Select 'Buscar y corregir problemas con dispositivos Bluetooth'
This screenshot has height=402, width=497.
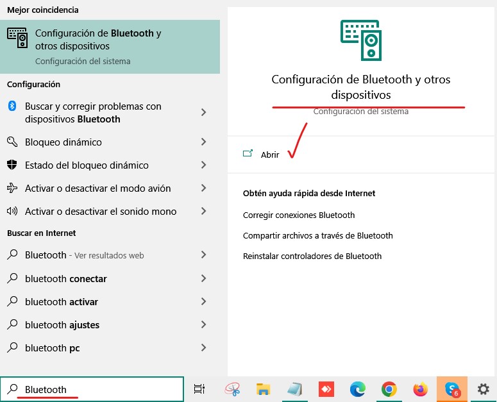click(93, 113)
